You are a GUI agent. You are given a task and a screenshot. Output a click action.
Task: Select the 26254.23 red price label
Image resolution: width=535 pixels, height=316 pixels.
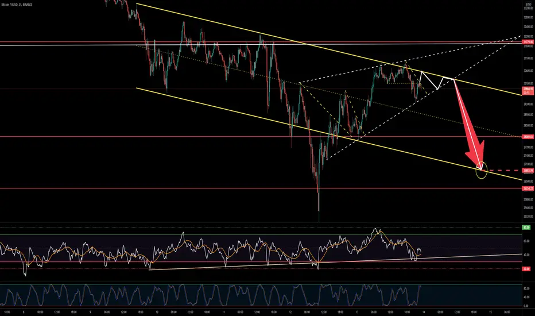(528, 188)
